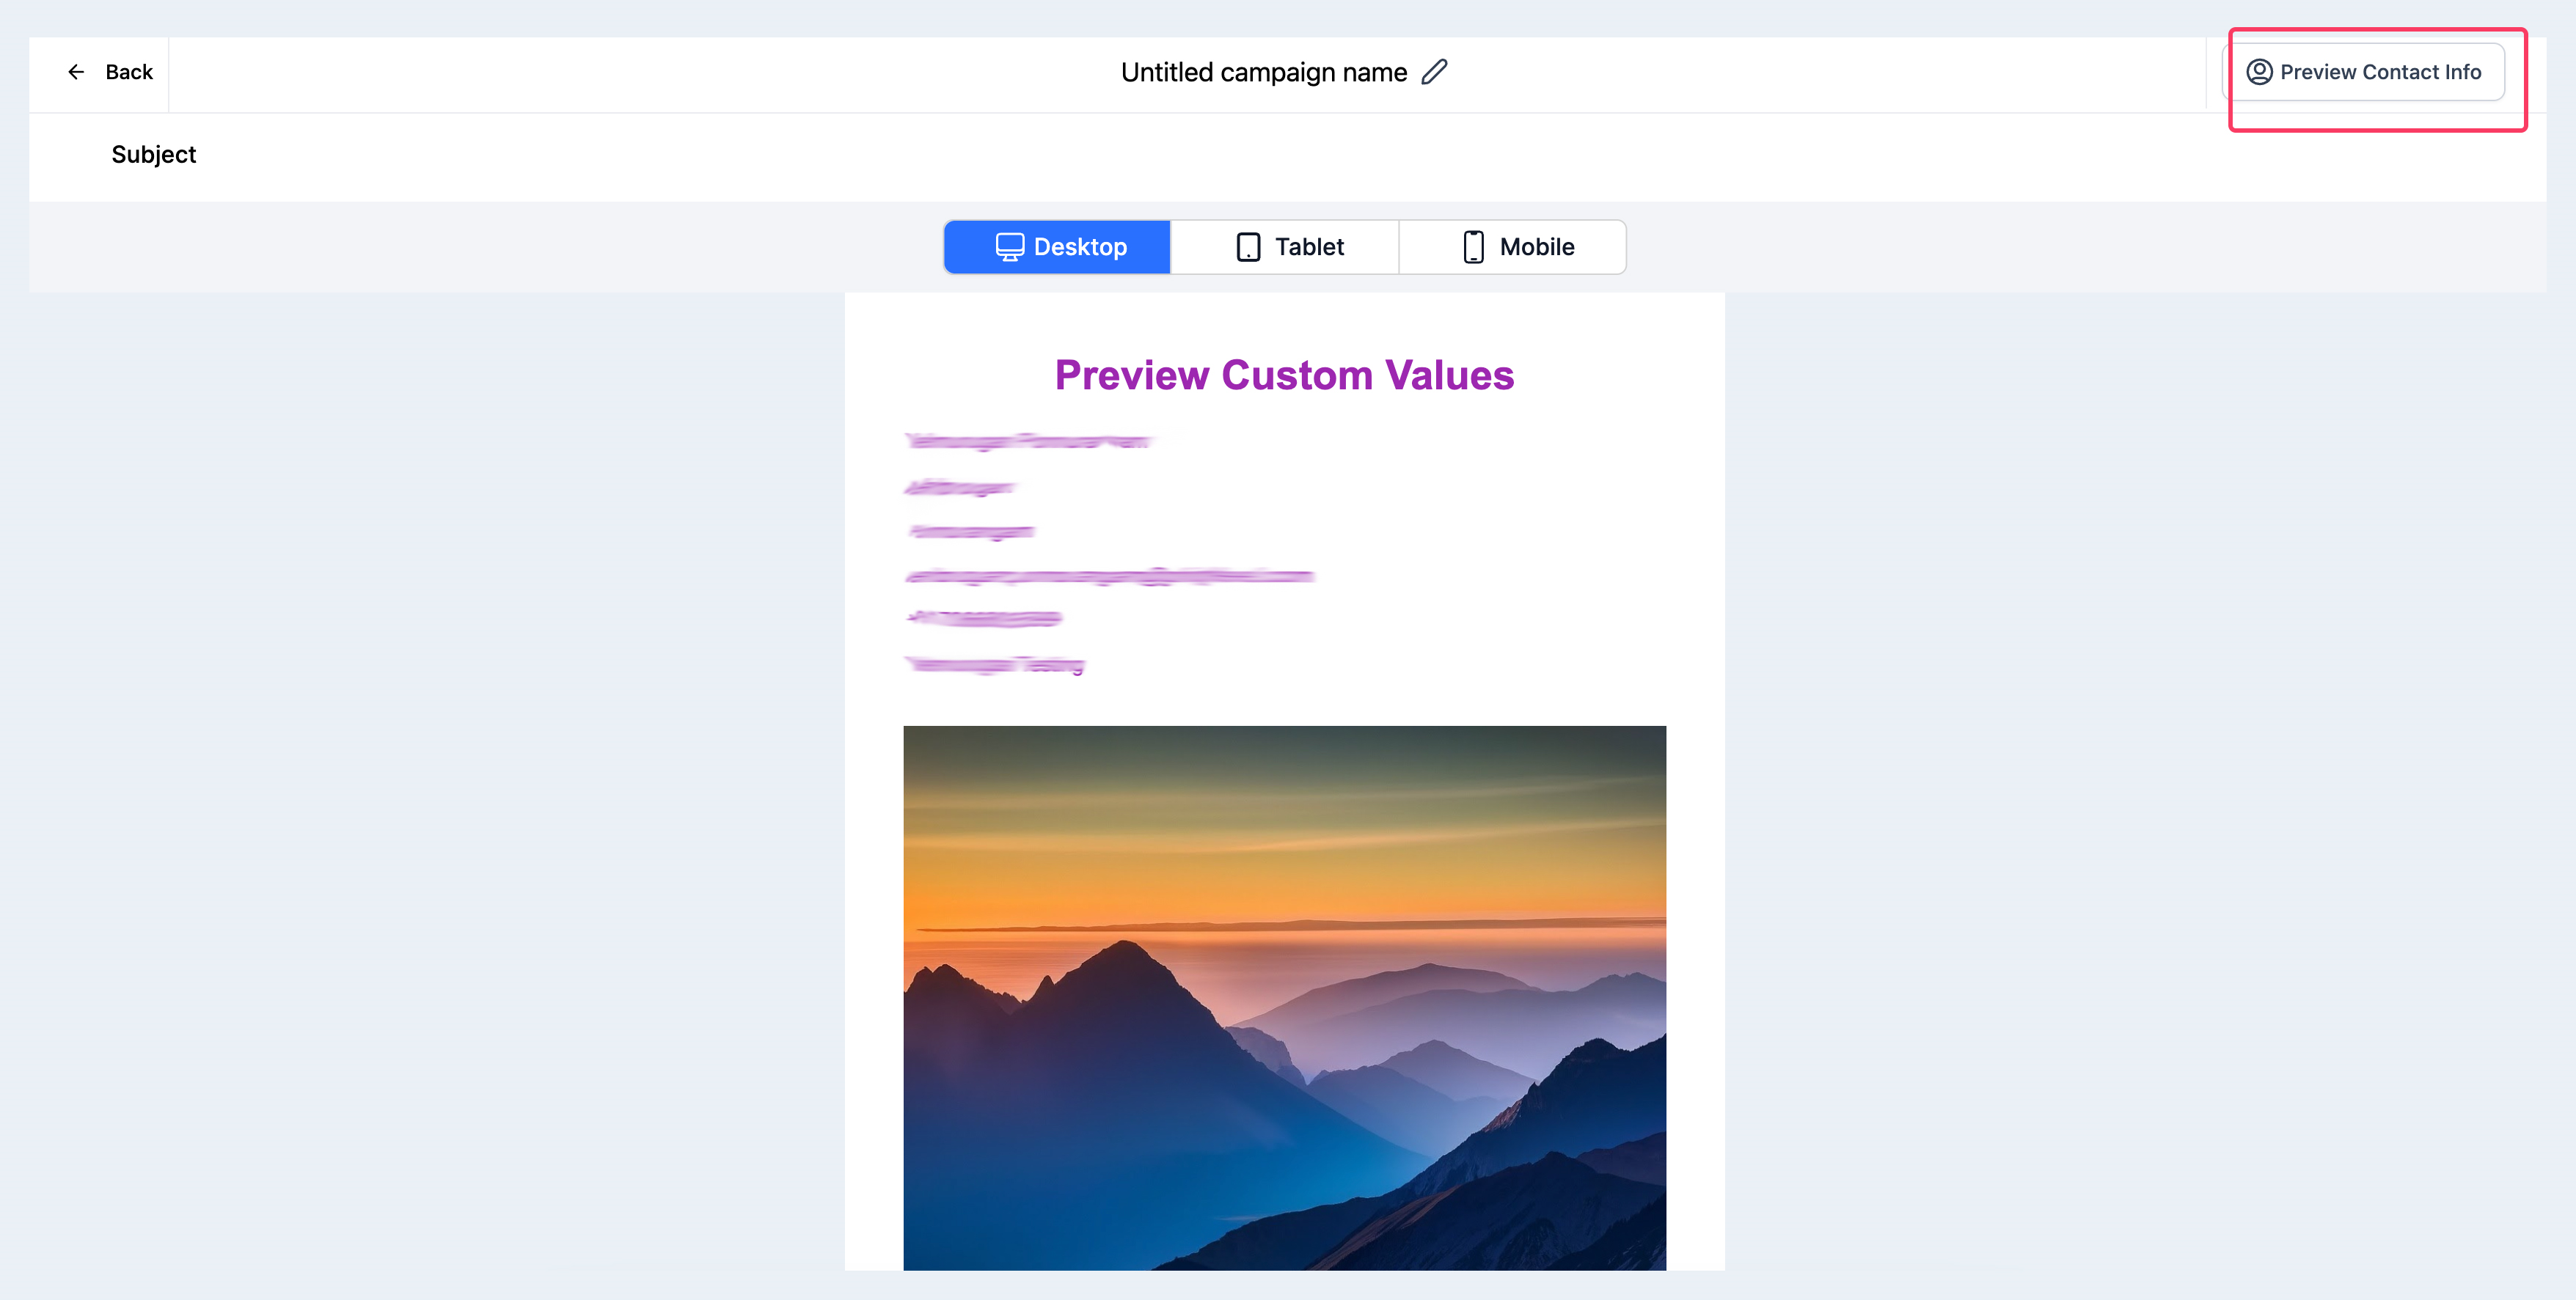The width and height of the screenshot is (2576, 1300).
Task: Click the tablet device icon
Action: pyautogui.click(x=1248, y=247)
